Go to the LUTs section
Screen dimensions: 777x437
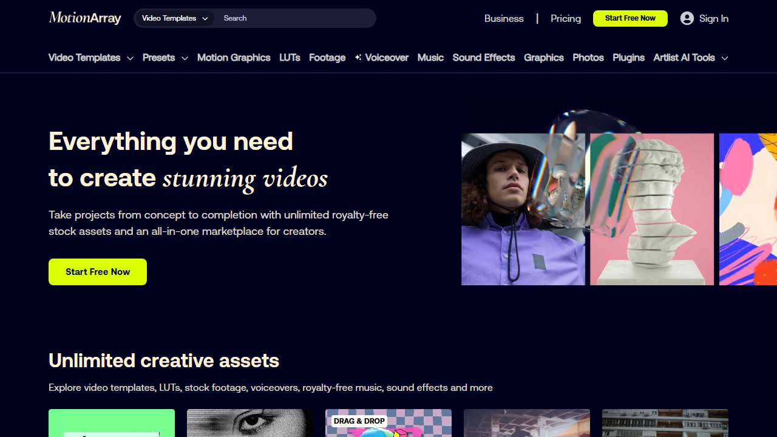point(290,58)
